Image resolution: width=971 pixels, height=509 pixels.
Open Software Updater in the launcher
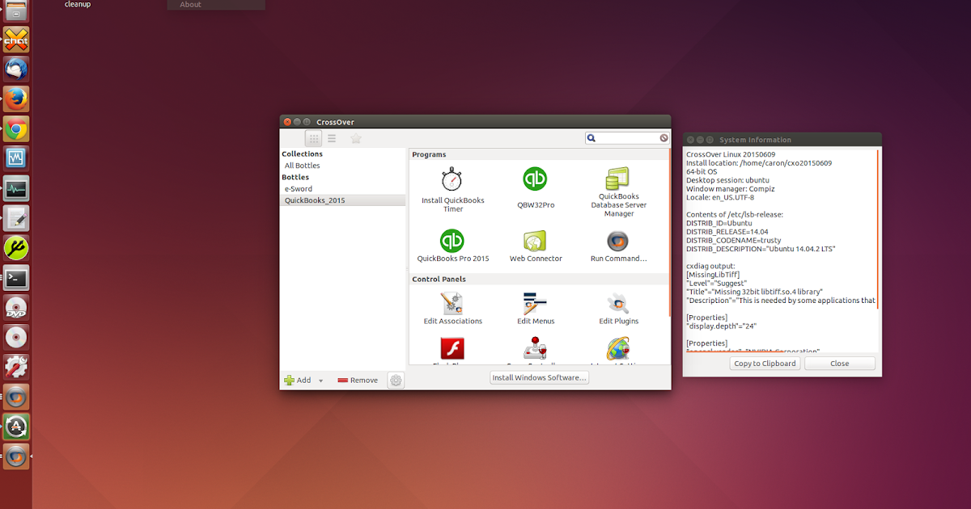16,427
